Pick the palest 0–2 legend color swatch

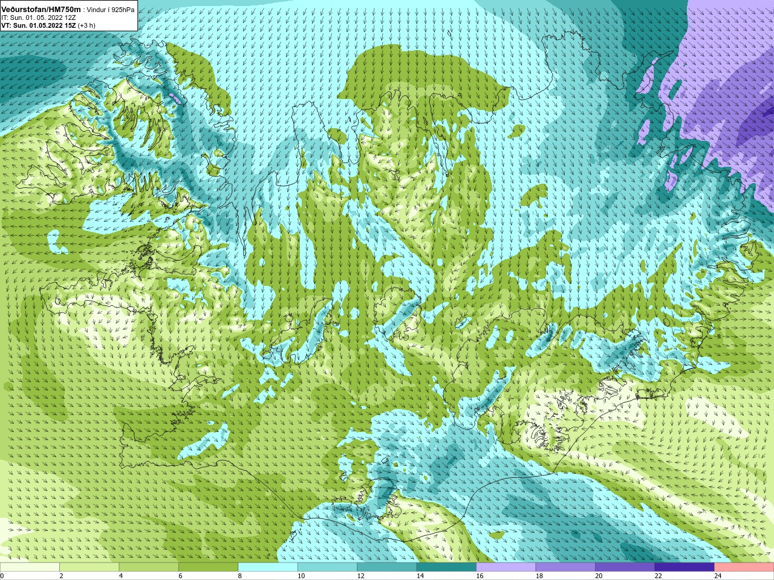[30, 567]
